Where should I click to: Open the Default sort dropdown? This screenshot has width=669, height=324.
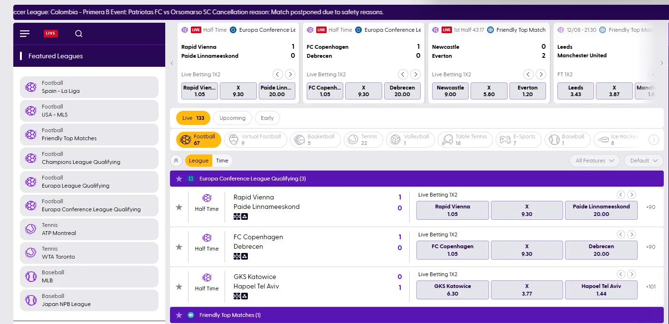tap(644, 161)
